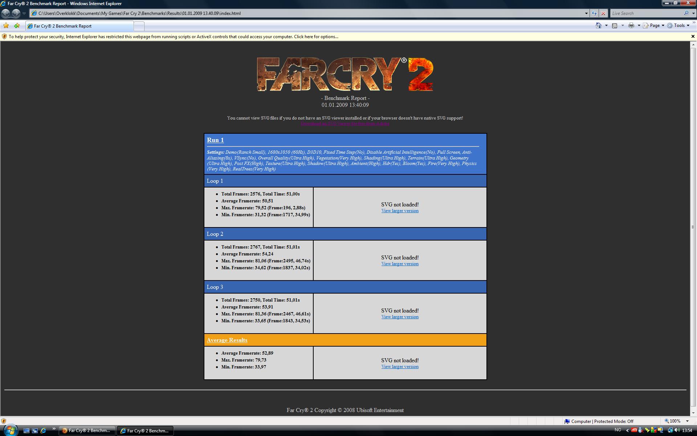697x436 pixels.
Task: Show hidden tray icons arrow
Action: click(627, 431)
